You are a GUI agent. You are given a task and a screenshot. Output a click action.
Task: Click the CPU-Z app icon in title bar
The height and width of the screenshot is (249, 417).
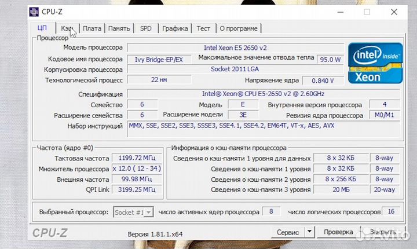34,12
